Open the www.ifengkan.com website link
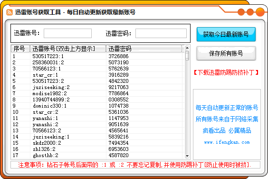Image resolution: width=268 pixels, height=179 pixels. [227, 142]
